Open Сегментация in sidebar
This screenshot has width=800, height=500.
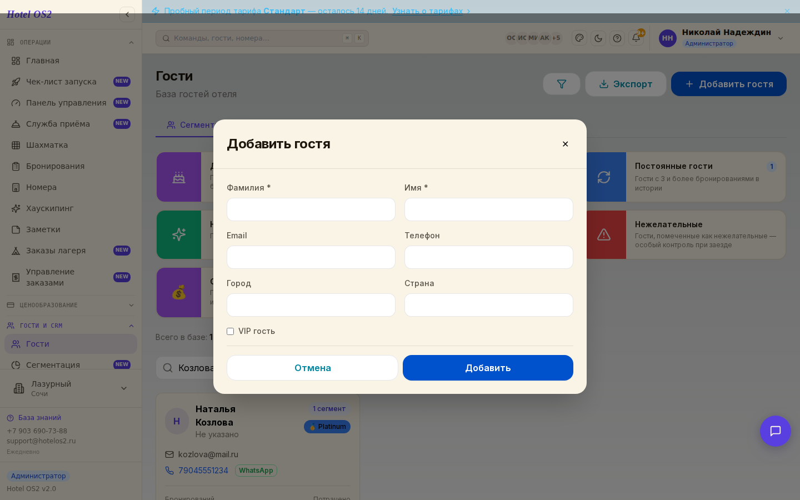point(71,365)
